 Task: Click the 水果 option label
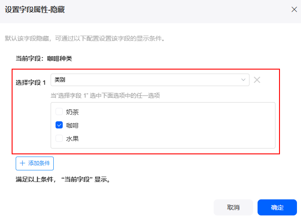click(x=73, y=139)
